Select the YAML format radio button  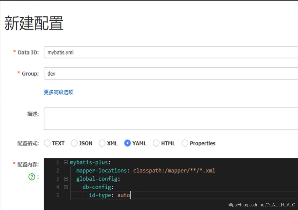(x=127, y=143)
